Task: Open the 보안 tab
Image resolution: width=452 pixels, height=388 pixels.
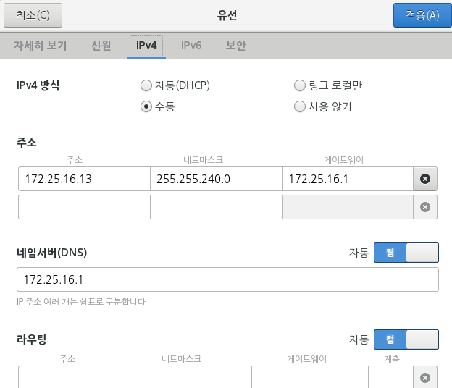Action: point(236,46)
